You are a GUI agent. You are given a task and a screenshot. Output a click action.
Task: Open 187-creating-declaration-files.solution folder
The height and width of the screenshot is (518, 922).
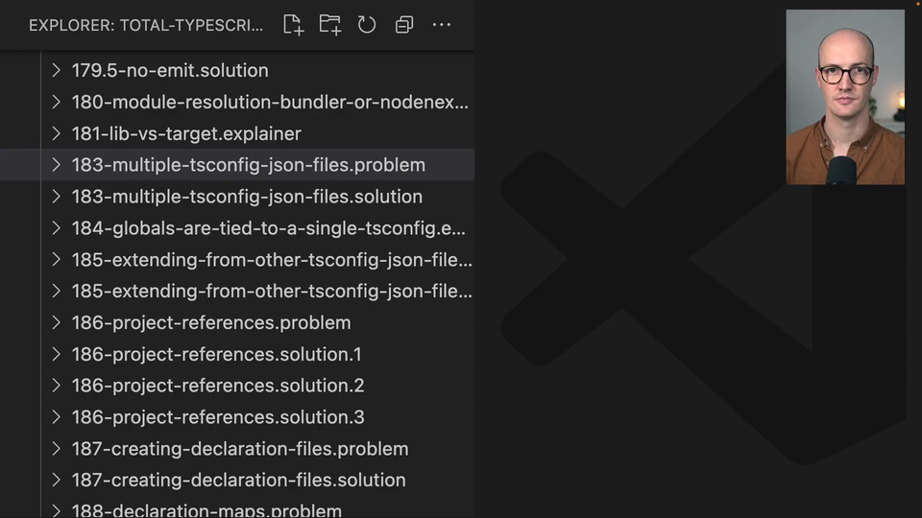pyautogui.click(x=238, y=480)
